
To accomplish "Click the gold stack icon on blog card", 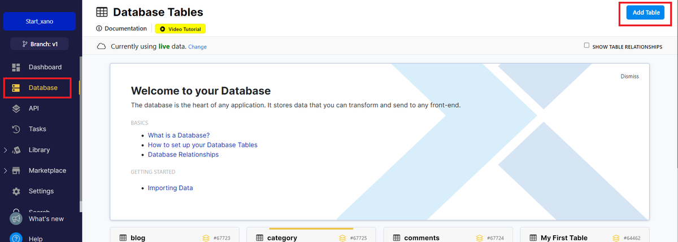I will (206, 238).
